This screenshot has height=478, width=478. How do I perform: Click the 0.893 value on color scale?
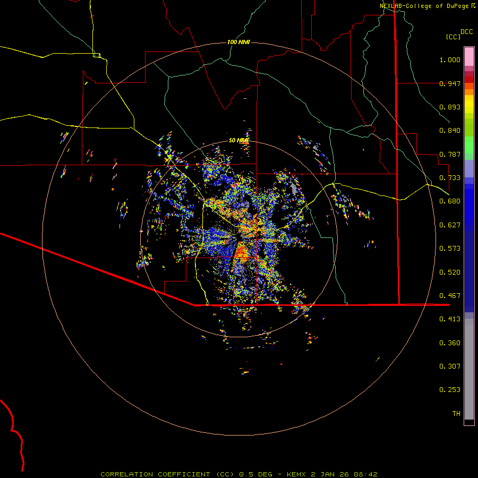coord(450,107)
